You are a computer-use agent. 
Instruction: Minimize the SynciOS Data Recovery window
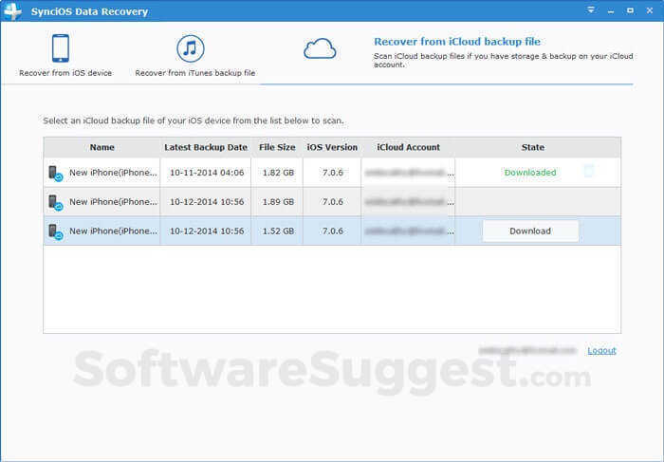click(611, 11)
